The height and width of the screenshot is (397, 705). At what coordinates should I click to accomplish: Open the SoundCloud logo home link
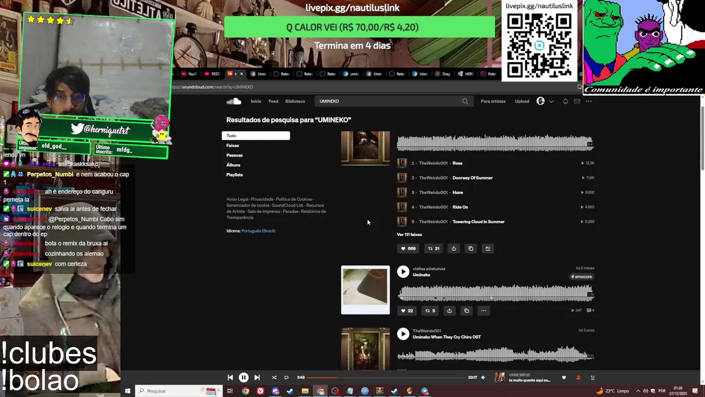coord(234,101)
